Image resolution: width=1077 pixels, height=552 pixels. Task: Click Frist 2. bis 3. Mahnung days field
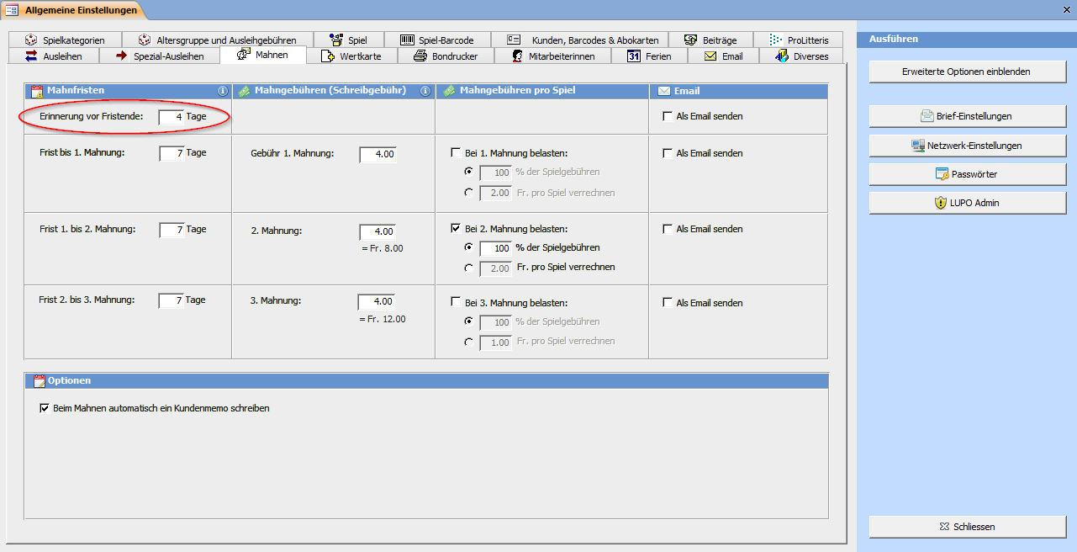coord(172,300)
